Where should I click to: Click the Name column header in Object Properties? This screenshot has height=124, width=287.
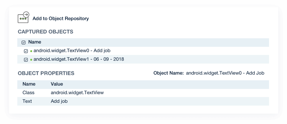point(29,84)
